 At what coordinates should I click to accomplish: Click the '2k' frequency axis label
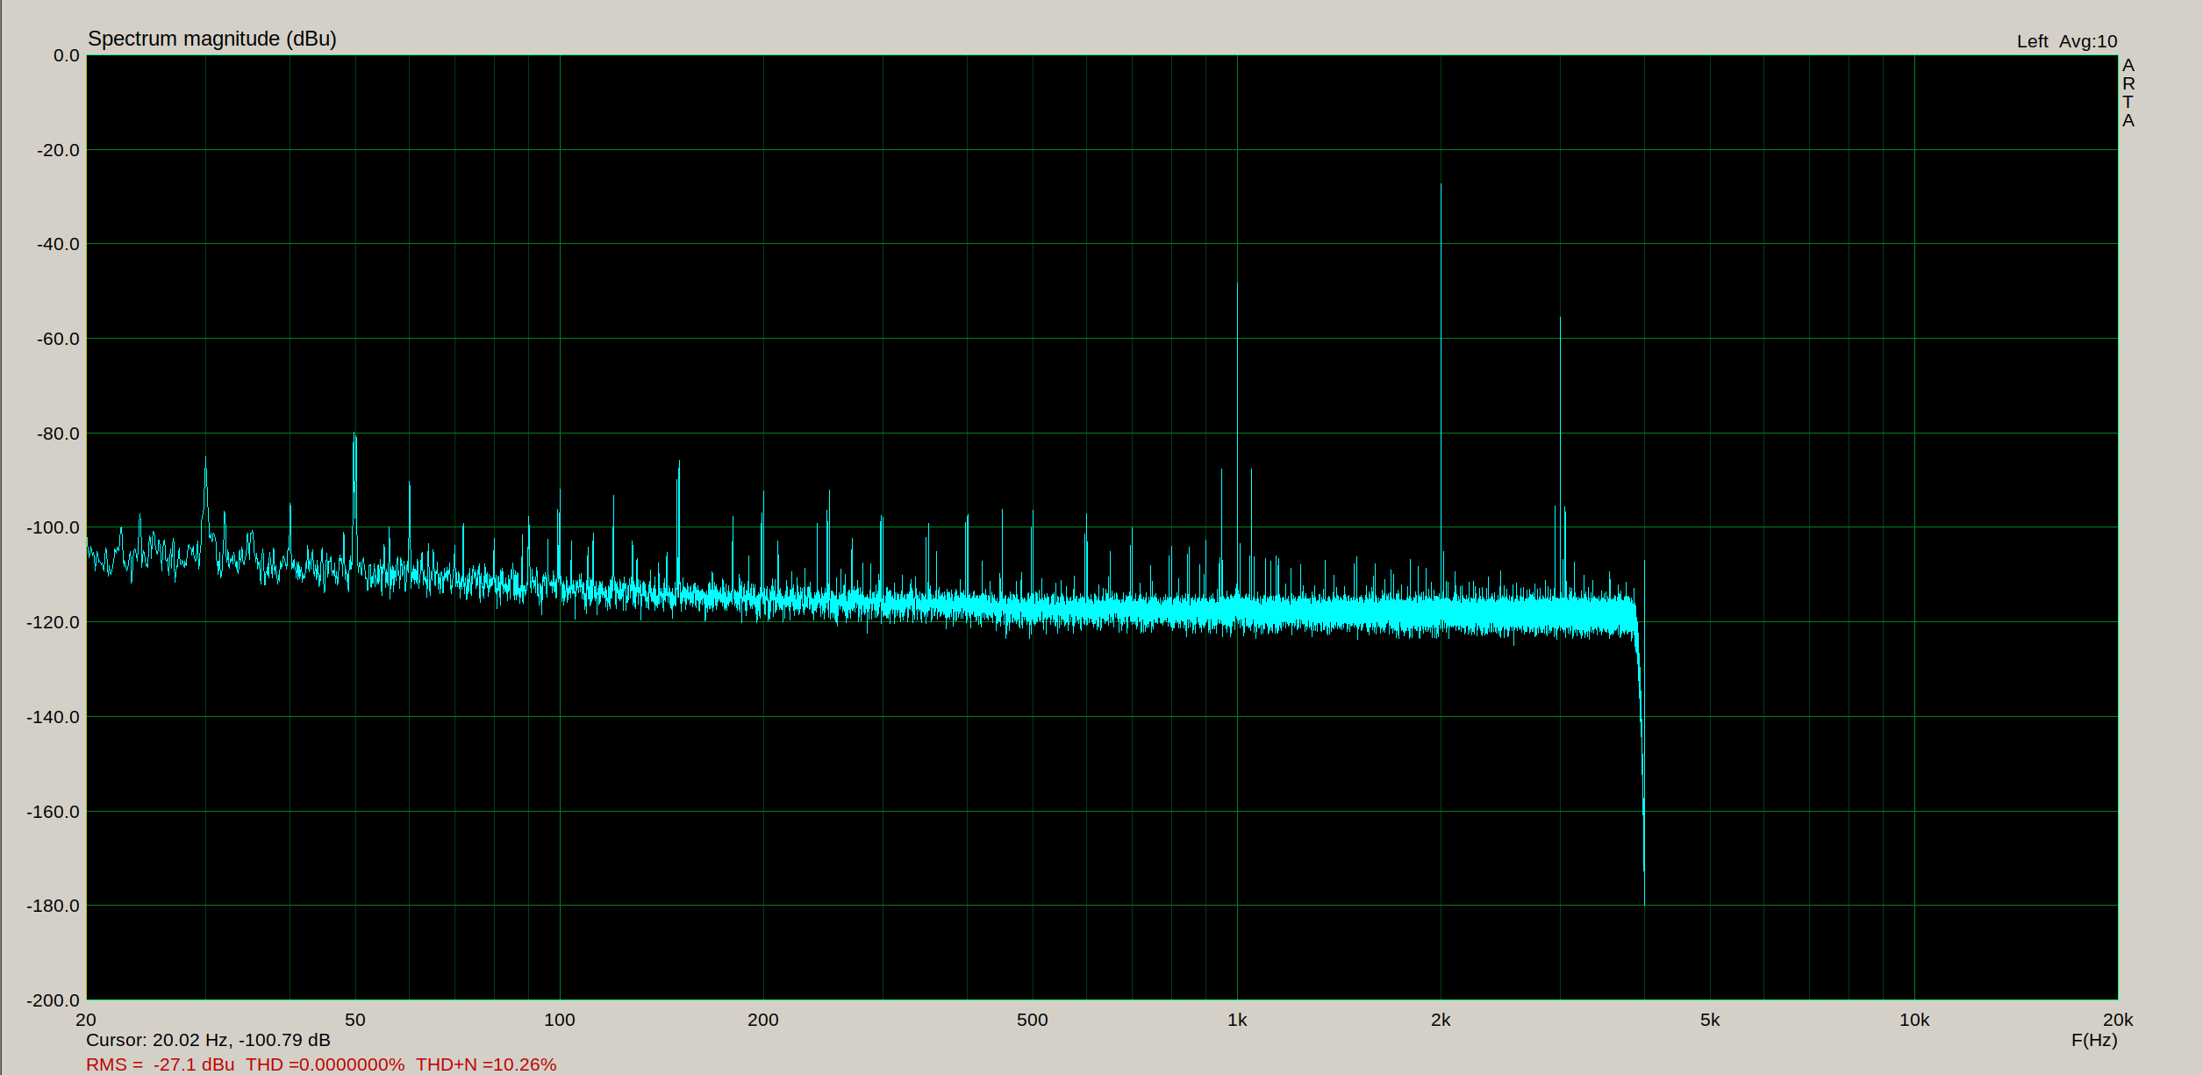(x=1441, y=1020)
